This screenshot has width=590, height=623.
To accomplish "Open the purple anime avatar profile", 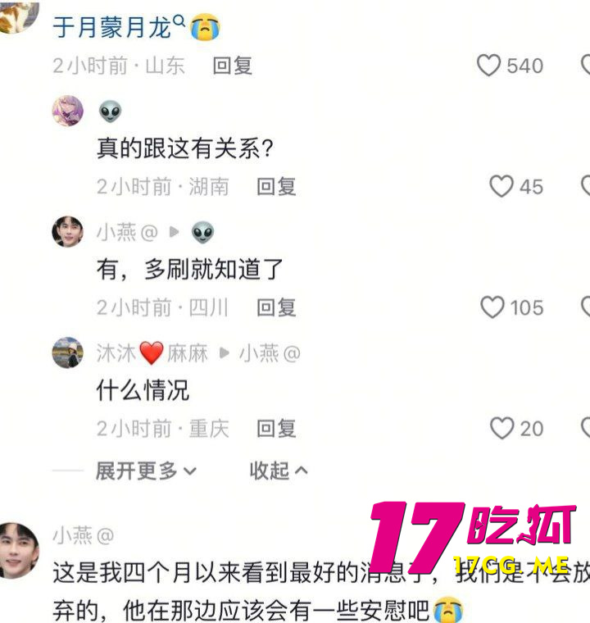I will pos(67,111).
